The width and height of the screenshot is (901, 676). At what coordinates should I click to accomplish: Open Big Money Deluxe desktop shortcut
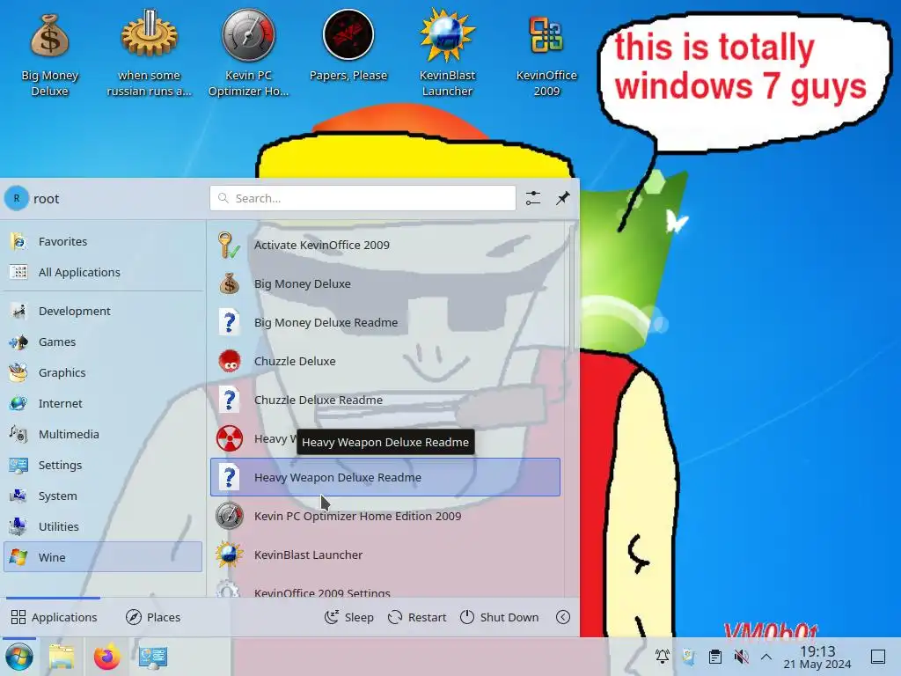pos(50,55)
